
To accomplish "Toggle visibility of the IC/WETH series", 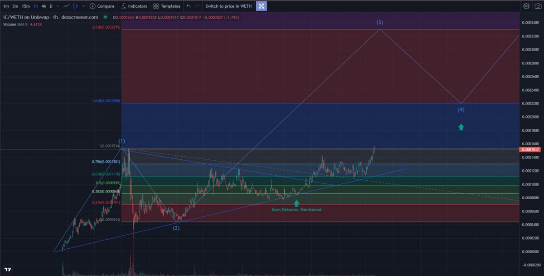I will tap(106, 17).
